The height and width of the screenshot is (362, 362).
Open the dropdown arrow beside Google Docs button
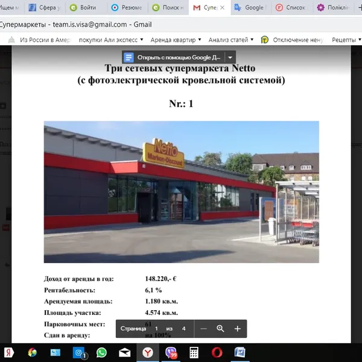tap(230, 57)
